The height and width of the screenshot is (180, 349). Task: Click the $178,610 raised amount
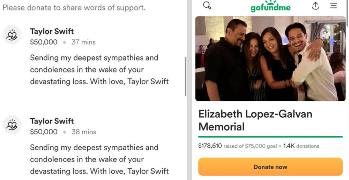click(x=210, y=146)
